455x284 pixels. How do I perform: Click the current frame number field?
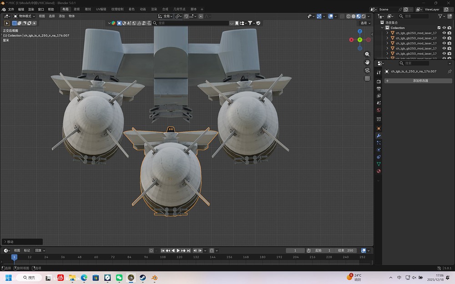[296, 250]
